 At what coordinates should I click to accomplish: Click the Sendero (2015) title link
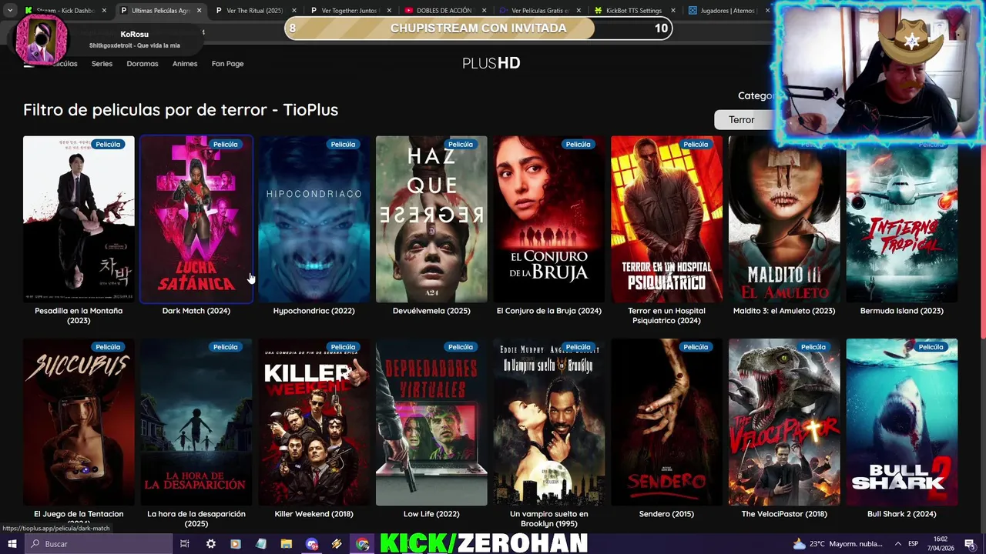667,514
